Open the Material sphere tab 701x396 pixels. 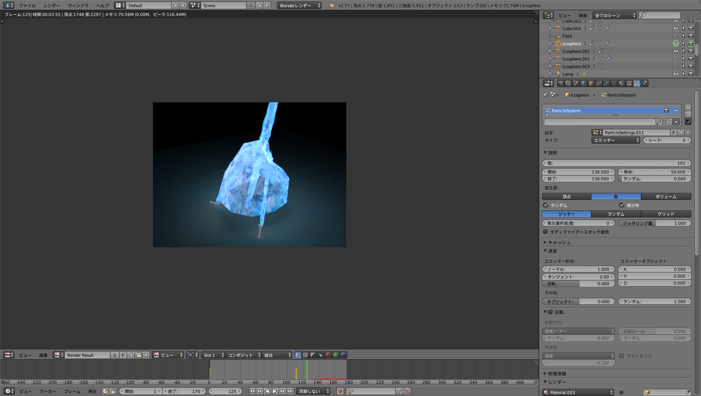pyautogui.click(x=621, y=83)
